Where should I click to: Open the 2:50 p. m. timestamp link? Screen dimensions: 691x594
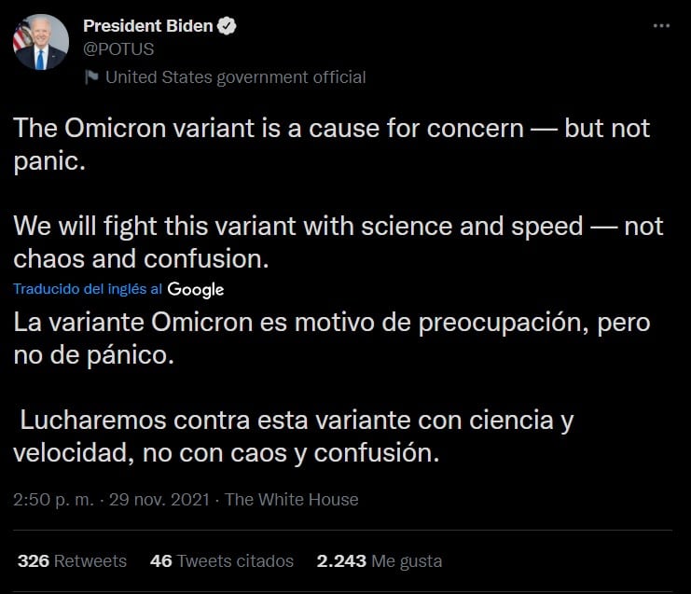click(53, 500)
